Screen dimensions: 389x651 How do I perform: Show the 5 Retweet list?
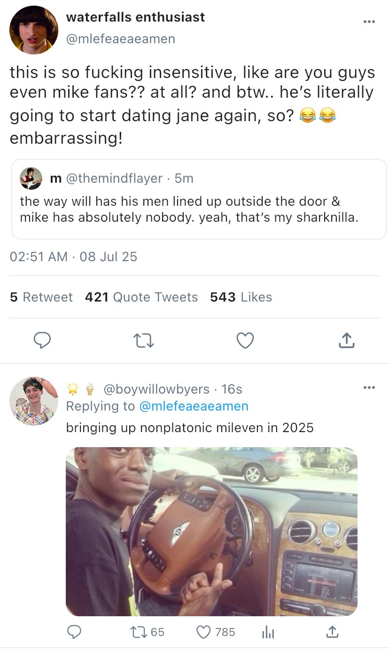(x=41, y=297)
